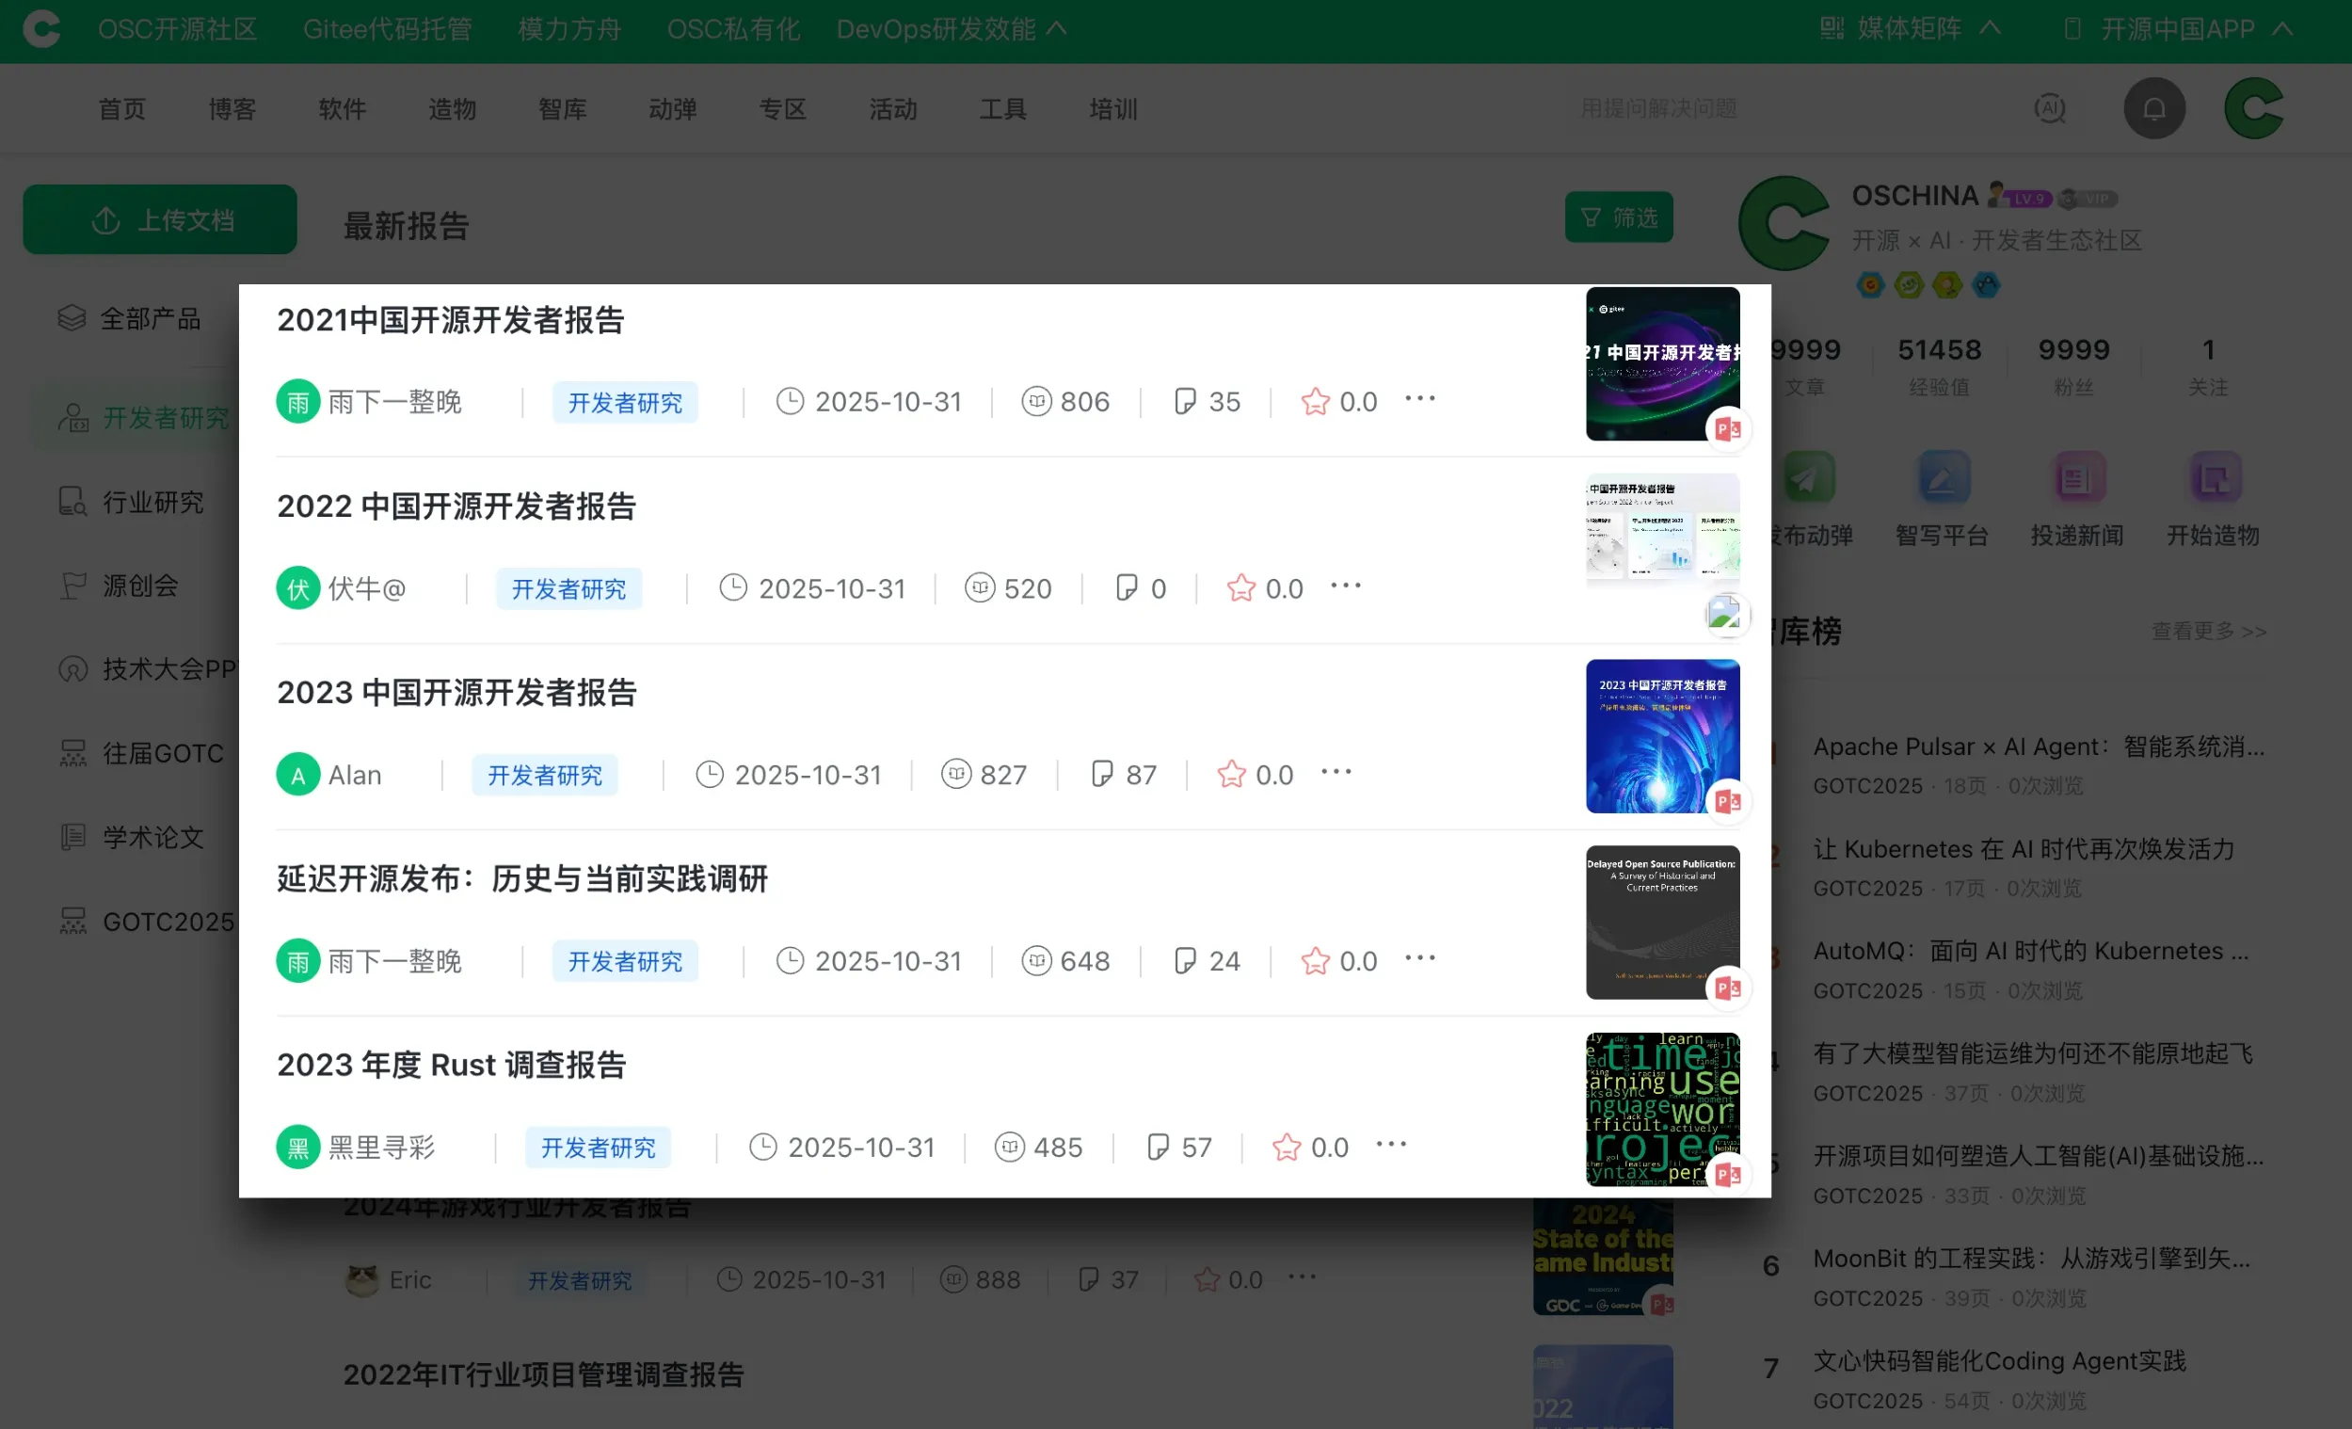
Task: Expand the 媒体矩阵 menu
Action: click(1909, 28)
